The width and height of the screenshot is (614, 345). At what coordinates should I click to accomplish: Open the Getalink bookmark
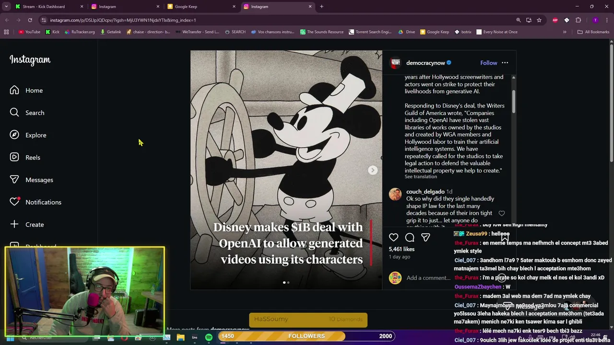click(110, 32)
